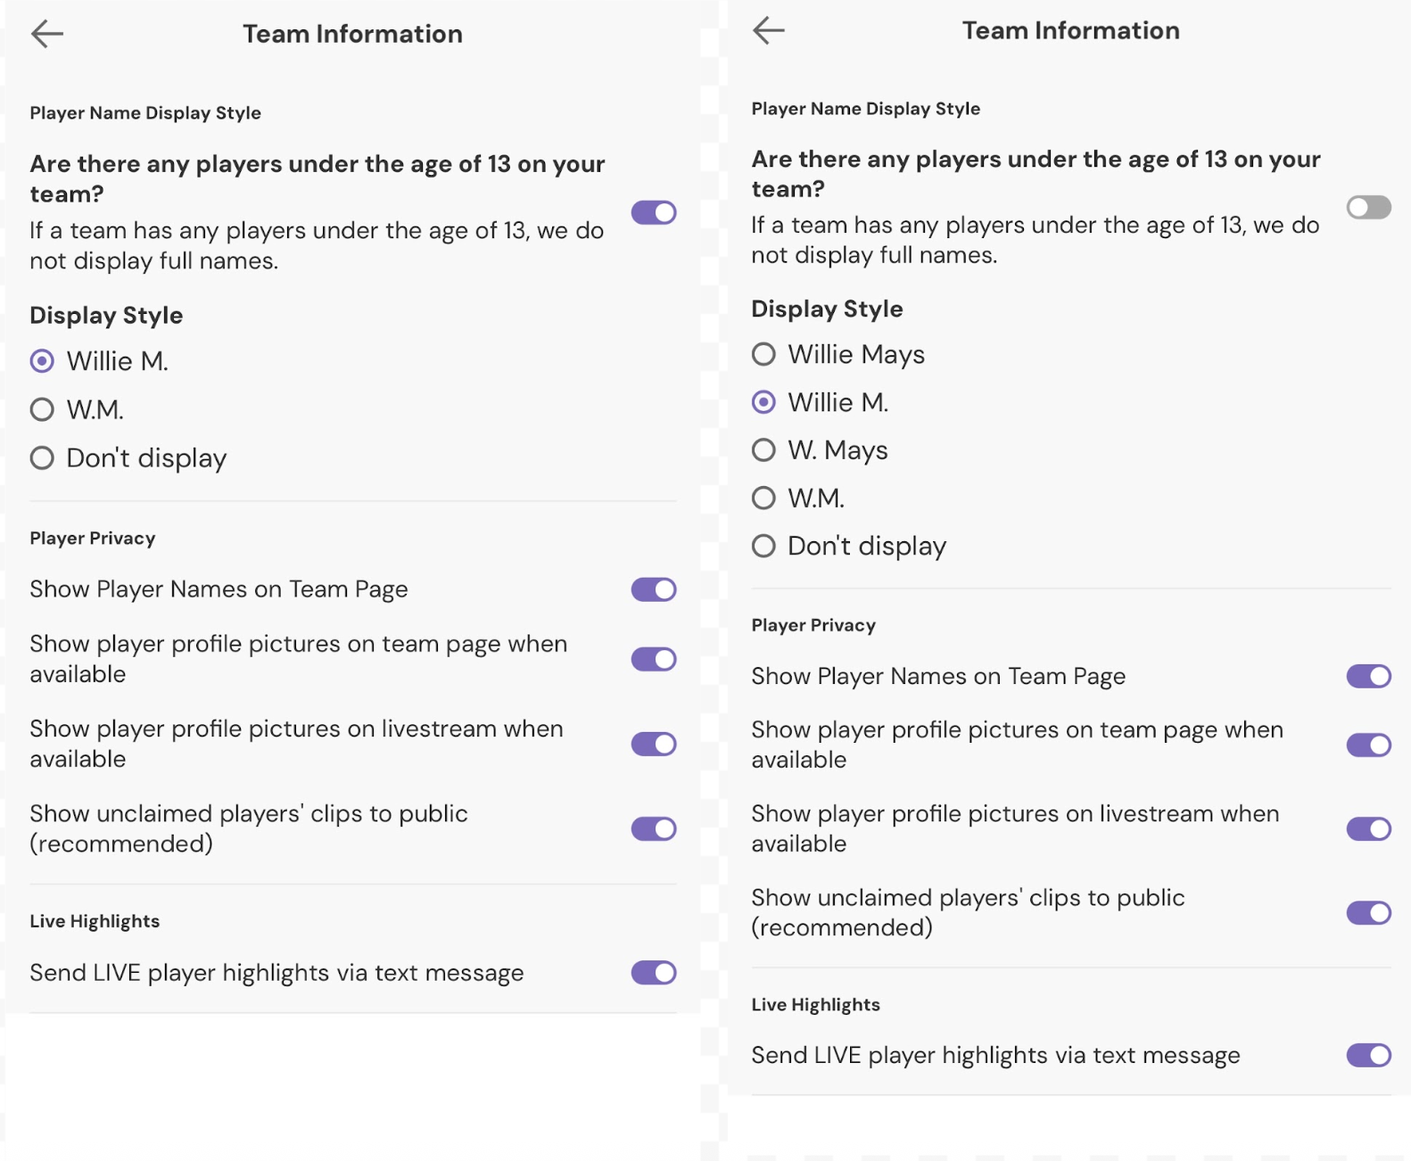
Task: Turn off profile pictures on livestream, right panel
Action: click(x=1368, y=828)
